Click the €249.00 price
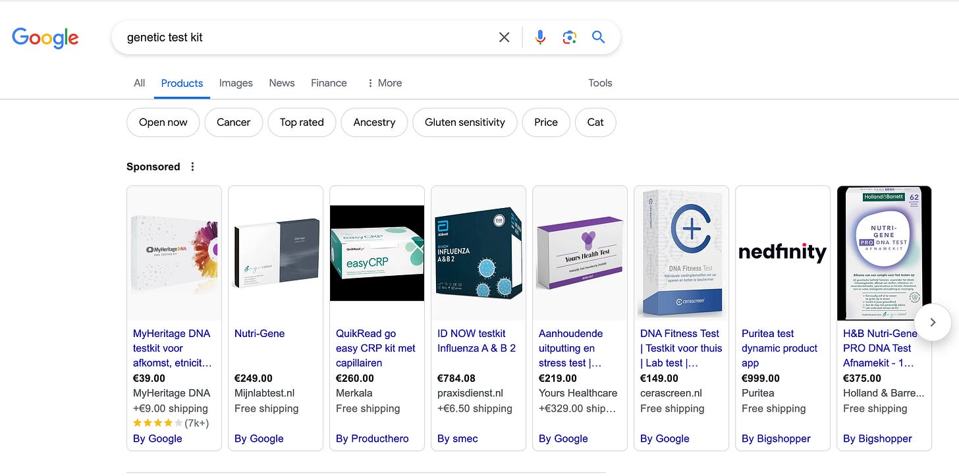This screenshot has width=959, height=476. coord(254,379)
